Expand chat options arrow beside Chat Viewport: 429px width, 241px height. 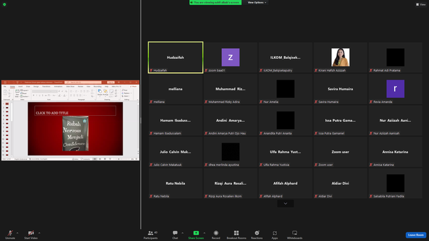tap(182, 233)
